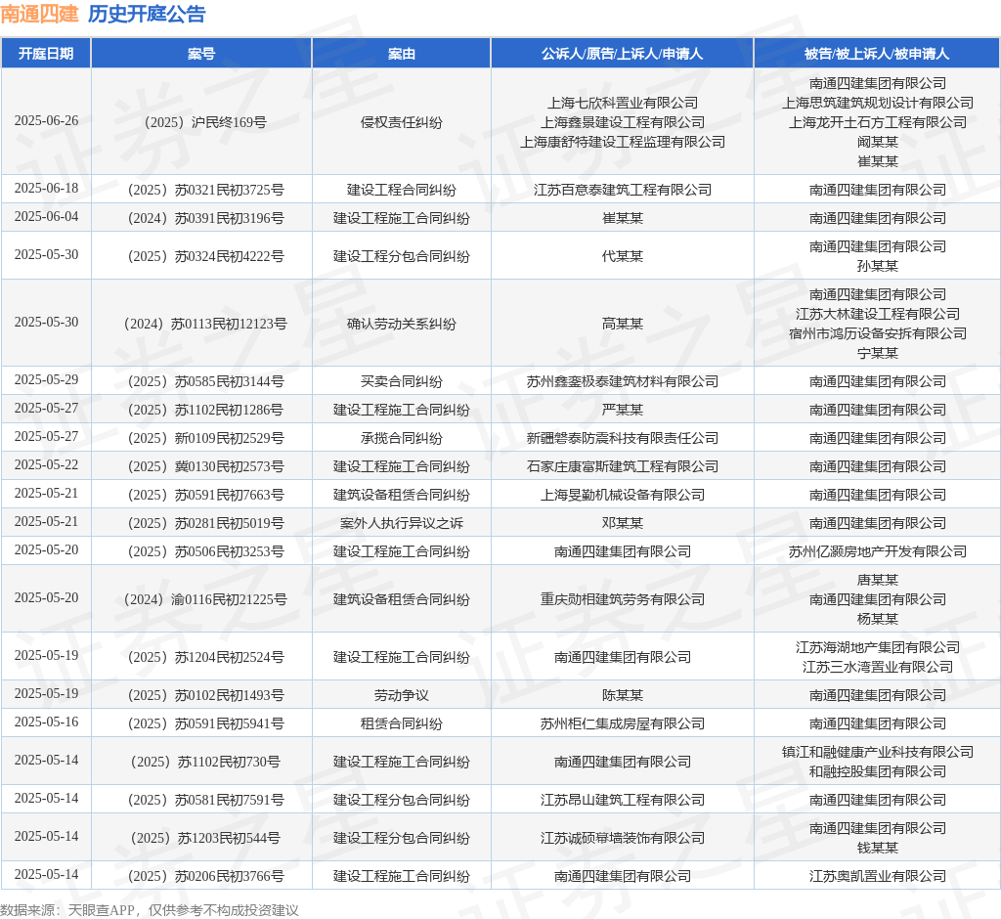
Task: Select the 公诉人/原告/上诉人/申请人 column header
Action: point(623,54)
